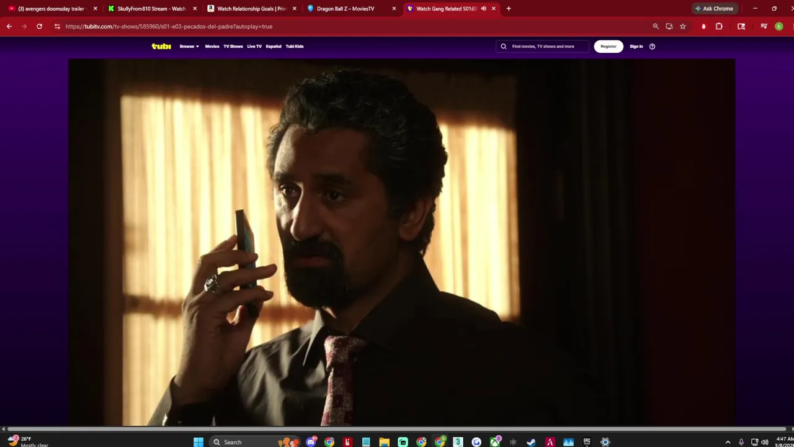The width and height of the screenshot is (794, 447).
Task: Open Steam from the taskbar
Action: pyautogui.click(x=532, y=442)
